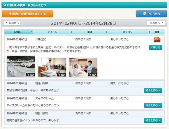Open the snowy landscape photo thumbnail
The height and width of the screenshot is (129, 169).
click(21, 66)
